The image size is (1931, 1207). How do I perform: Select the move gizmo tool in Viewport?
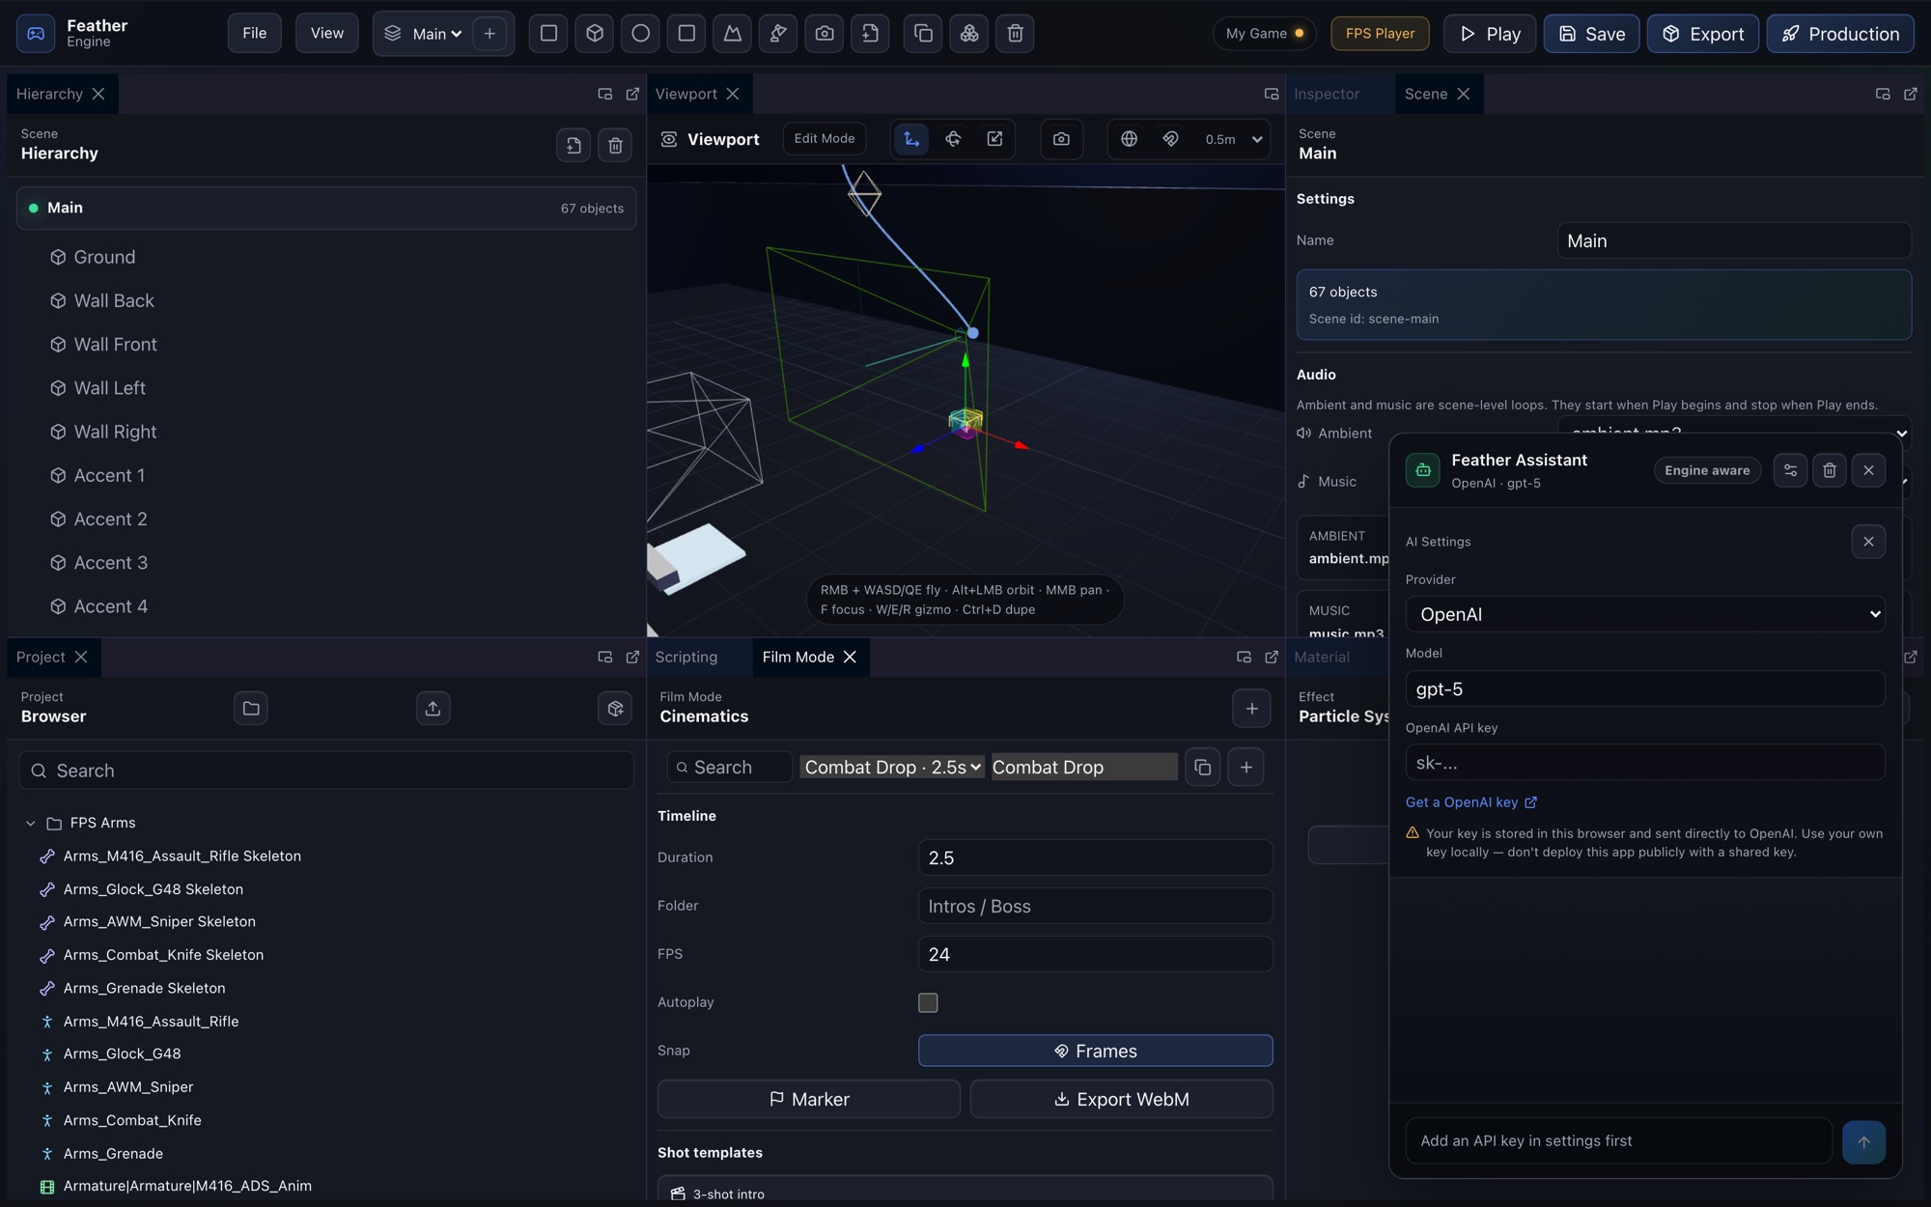(x=911, y=139)
